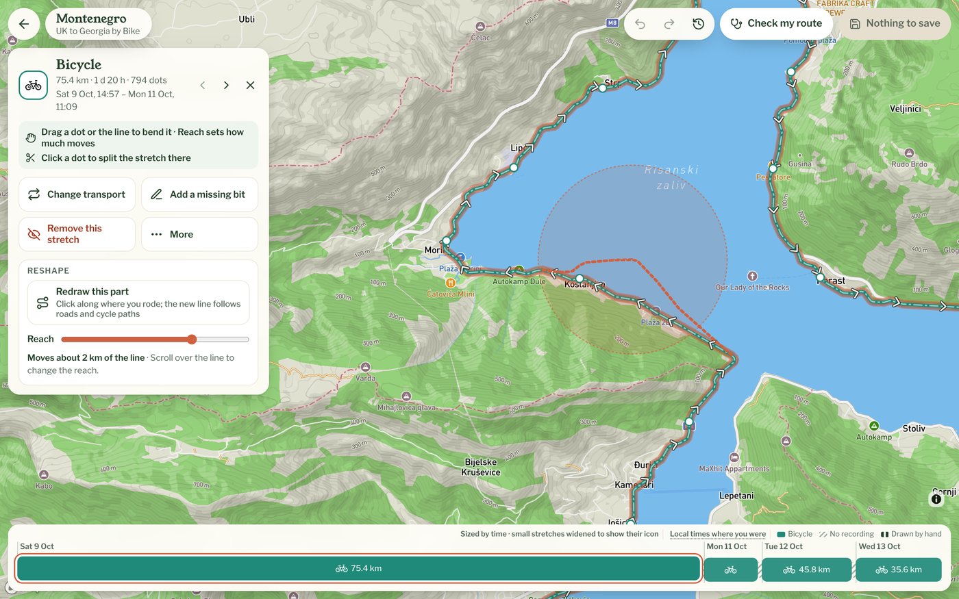The height and width of the screenshot is (599, 959).
Task: Click Add a missing bit
Action: click(199, 194)
